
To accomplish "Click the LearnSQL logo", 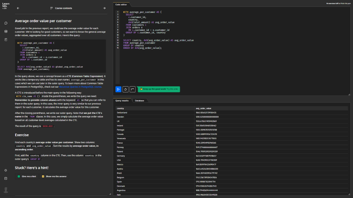I will point(5,5).
